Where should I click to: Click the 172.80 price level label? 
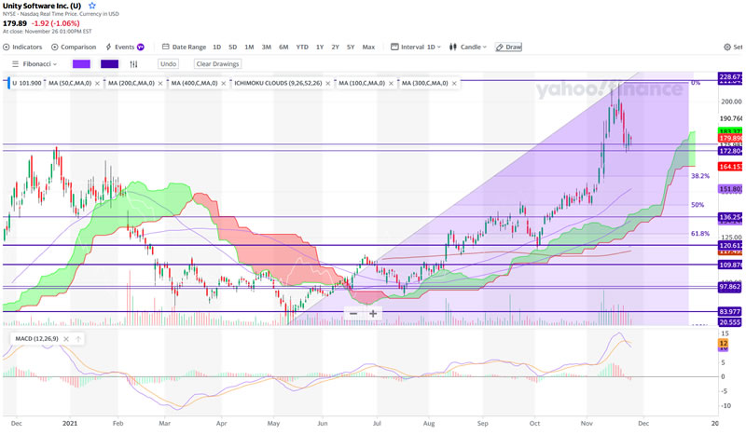(x=730, y=151)
